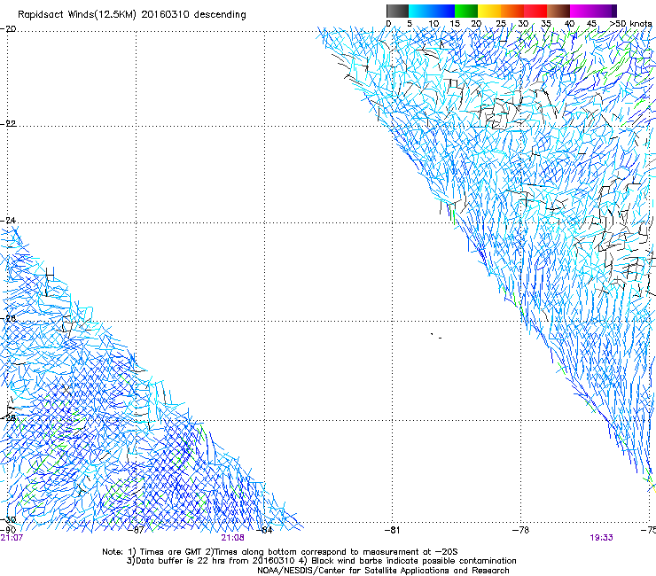Click the gray 0-5 knots legend swatch
The height and width of the screenshot is (576, 656).
tap(397, 11)
